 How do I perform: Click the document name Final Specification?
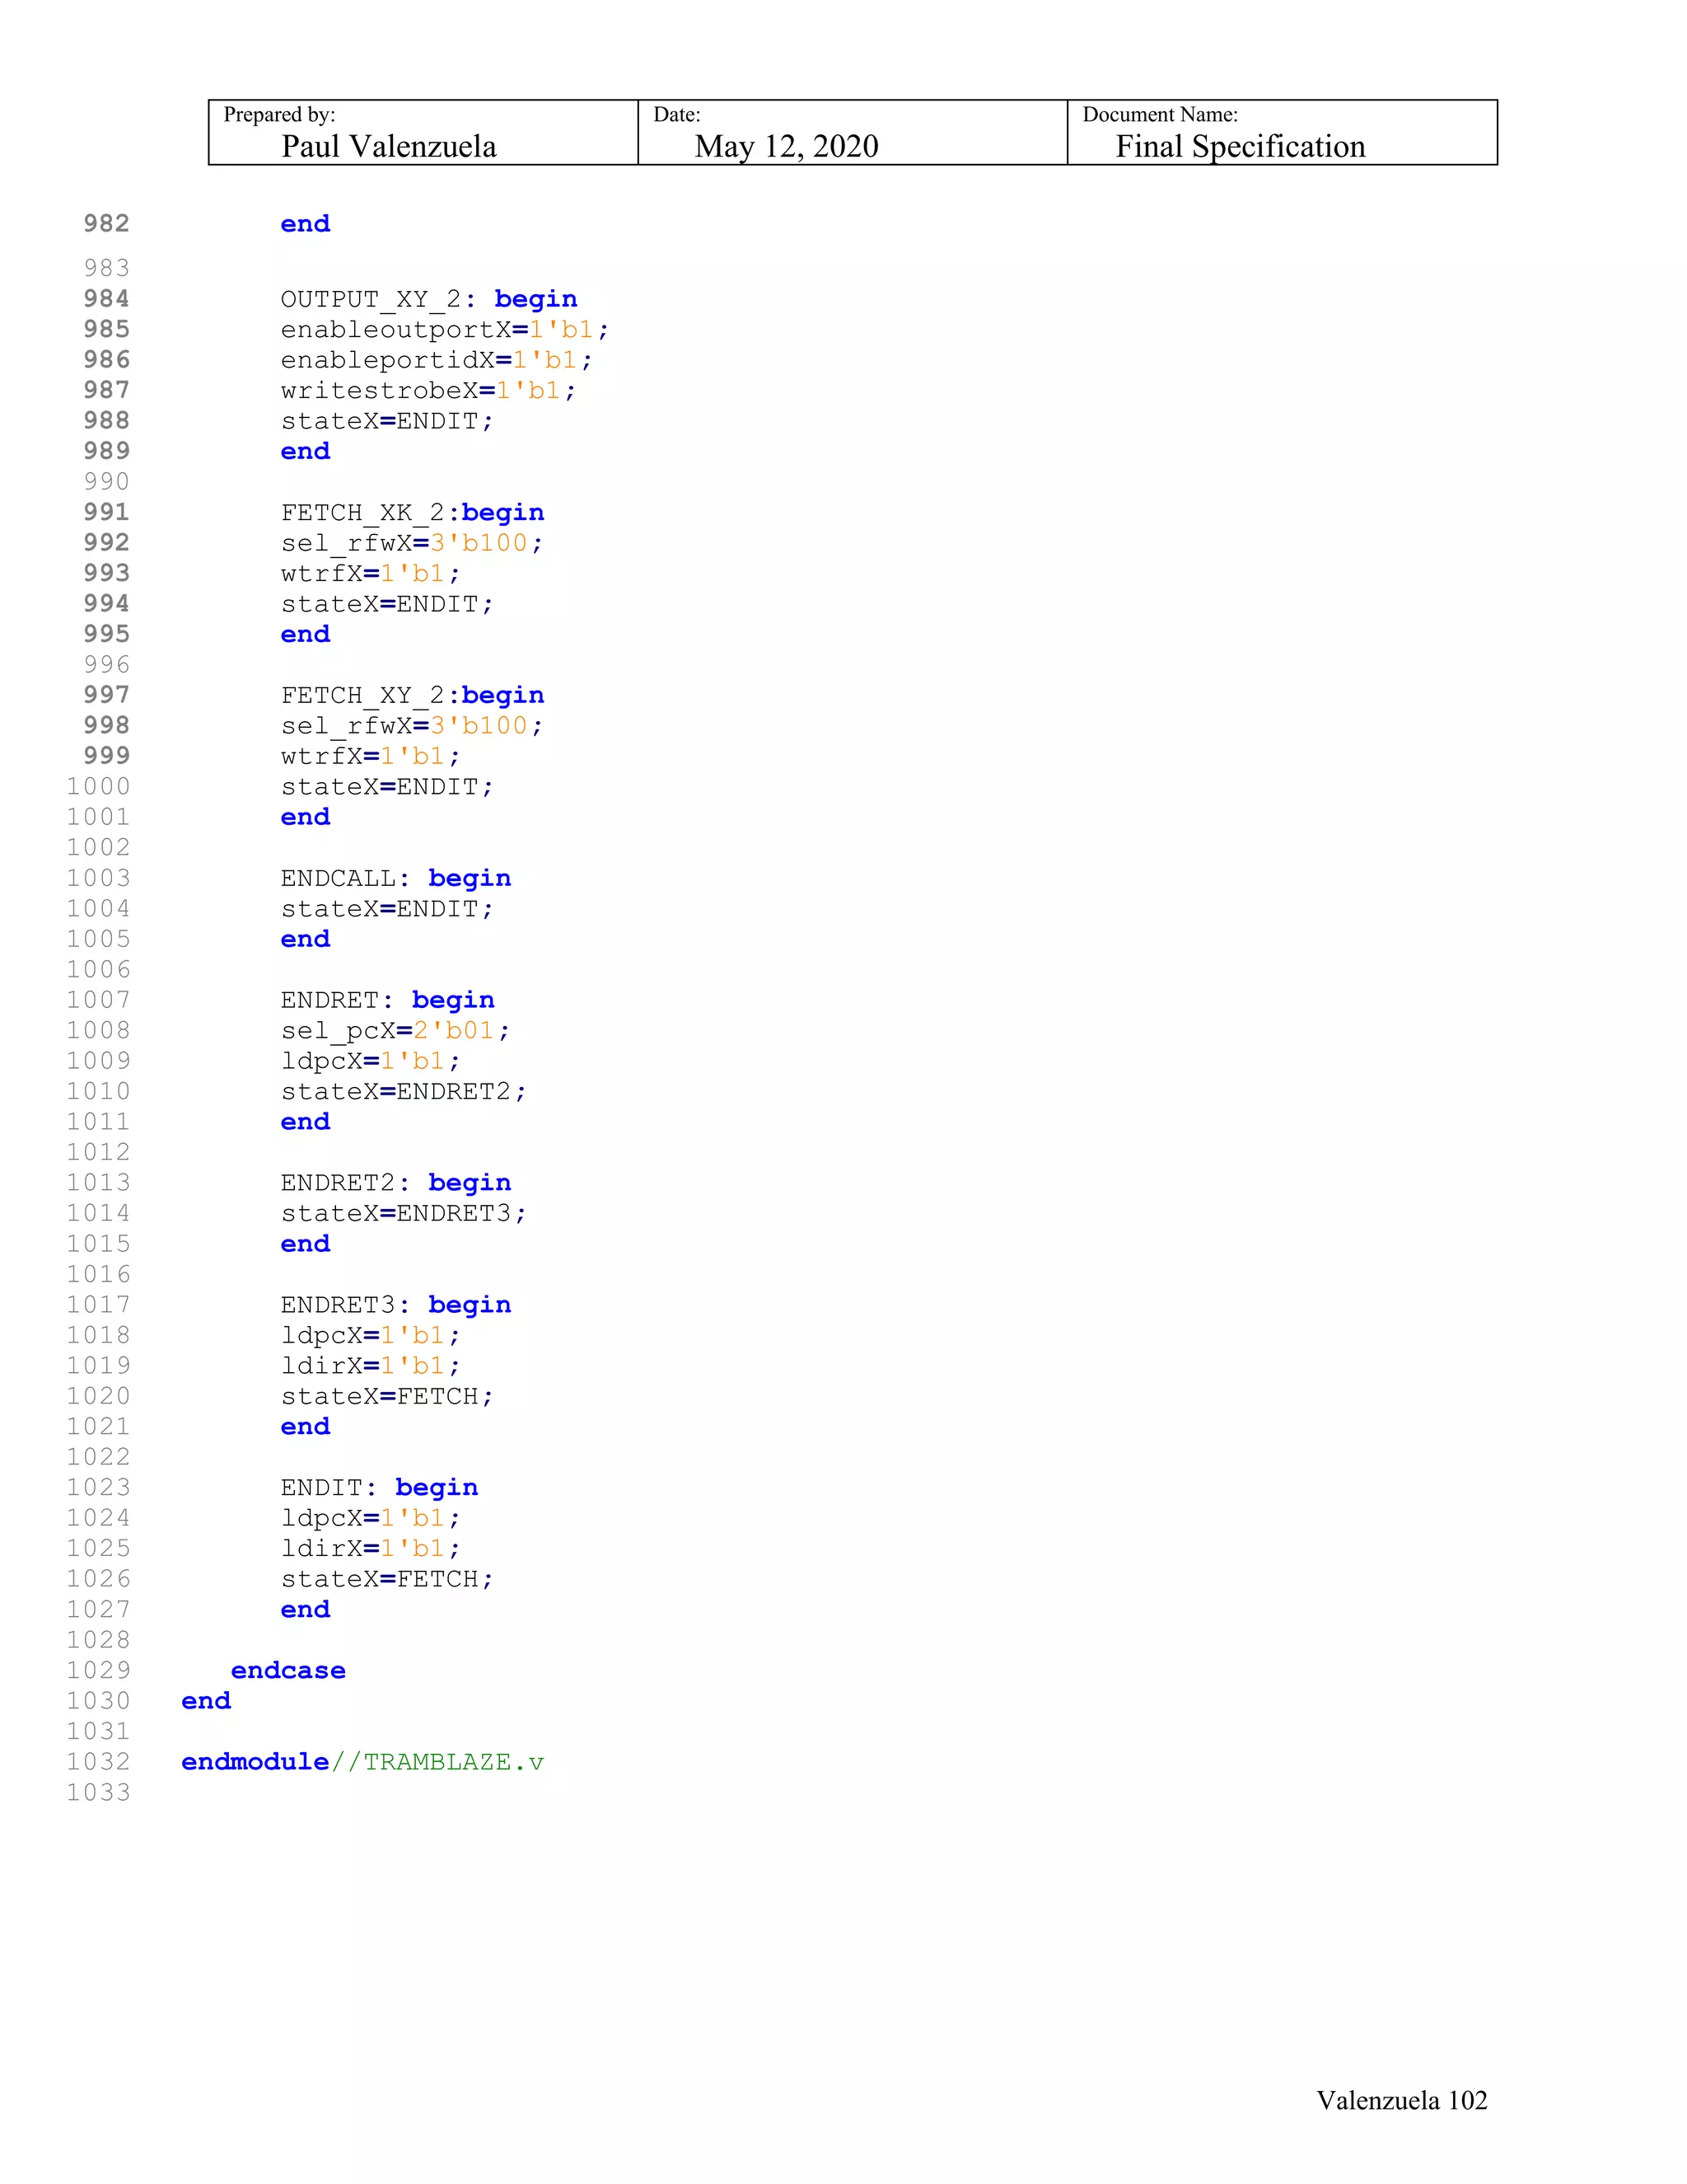(x=1241, y=147)
